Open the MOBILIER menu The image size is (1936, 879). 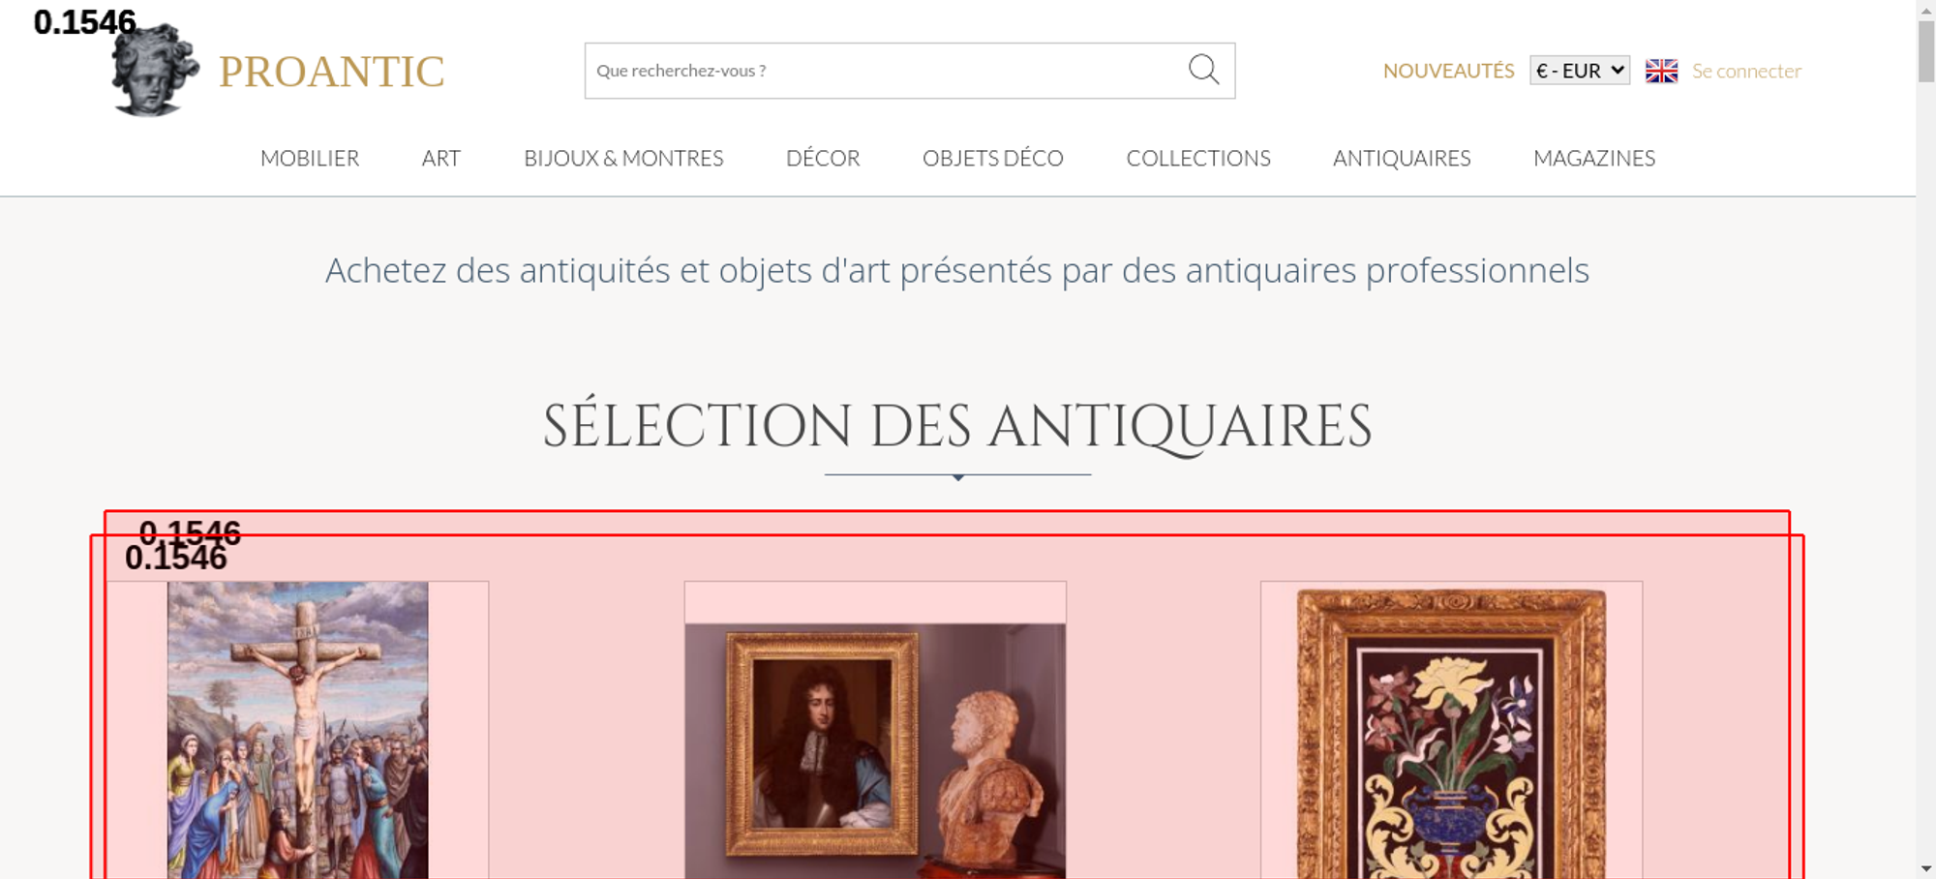[310, 158]
